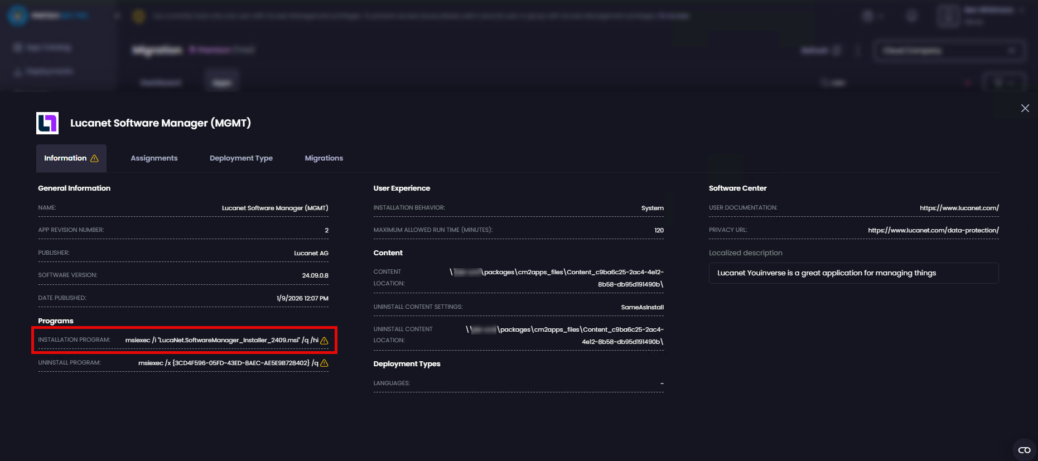Click the content location path text

coord(557,278)
